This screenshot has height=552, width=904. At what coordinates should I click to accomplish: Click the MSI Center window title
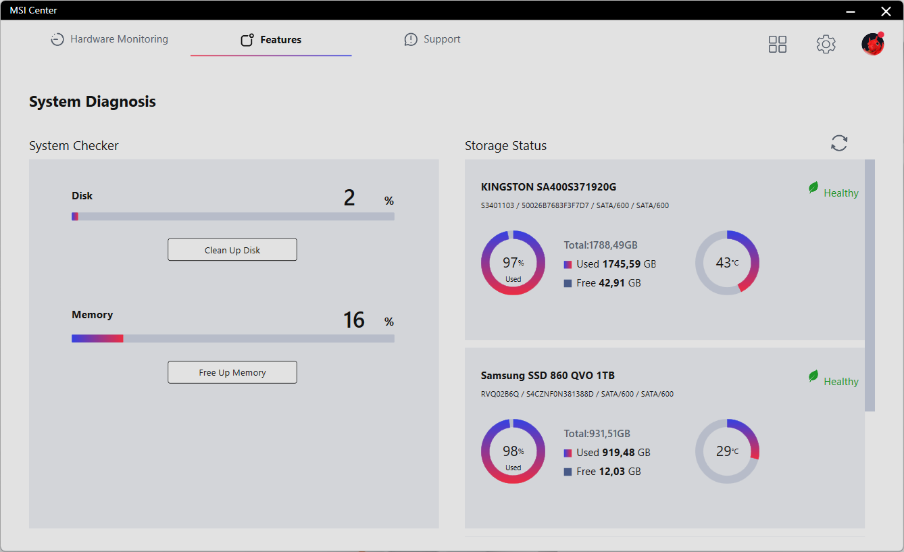click(x=33, y=10)
